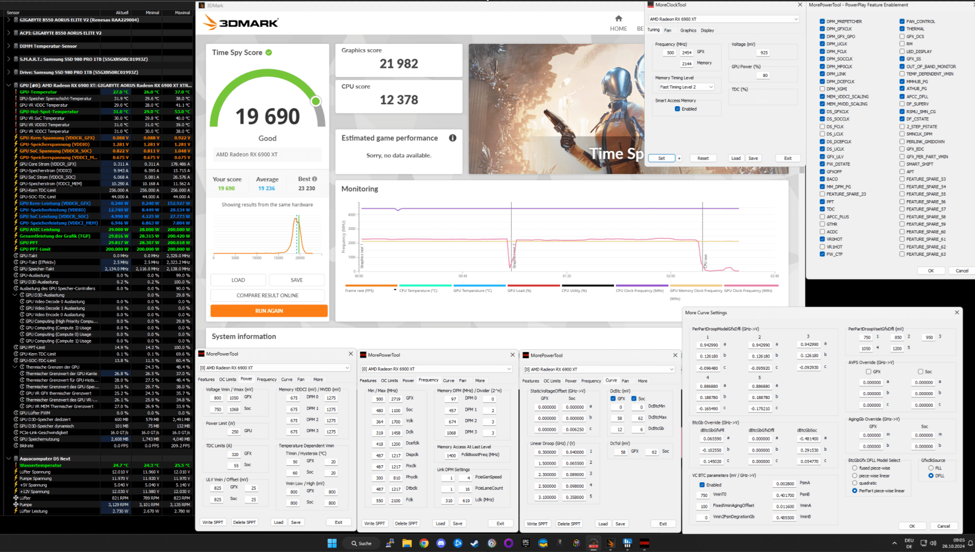Open the Graphics tab in MoreClockTool
This screenshot has height=552, width=975.
(688, 30)
